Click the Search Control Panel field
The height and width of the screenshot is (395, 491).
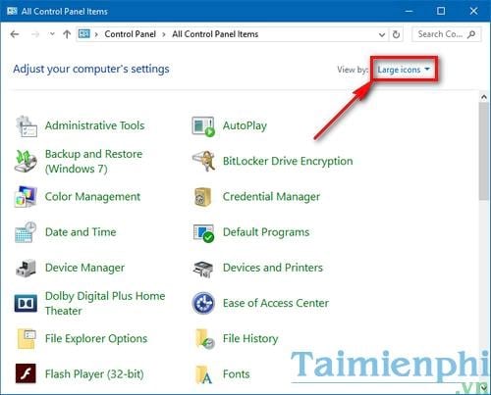(x=446, y=34)
